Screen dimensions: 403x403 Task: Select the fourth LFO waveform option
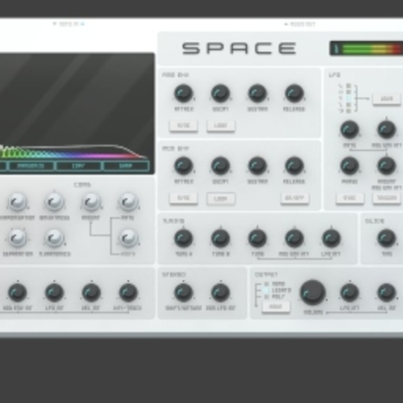tap(348, 105)
